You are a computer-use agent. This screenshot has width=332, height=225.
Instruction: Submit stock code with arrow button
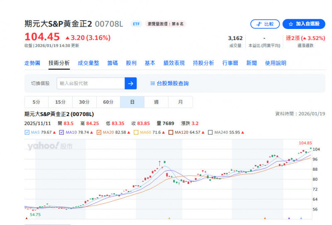(131, 83)
